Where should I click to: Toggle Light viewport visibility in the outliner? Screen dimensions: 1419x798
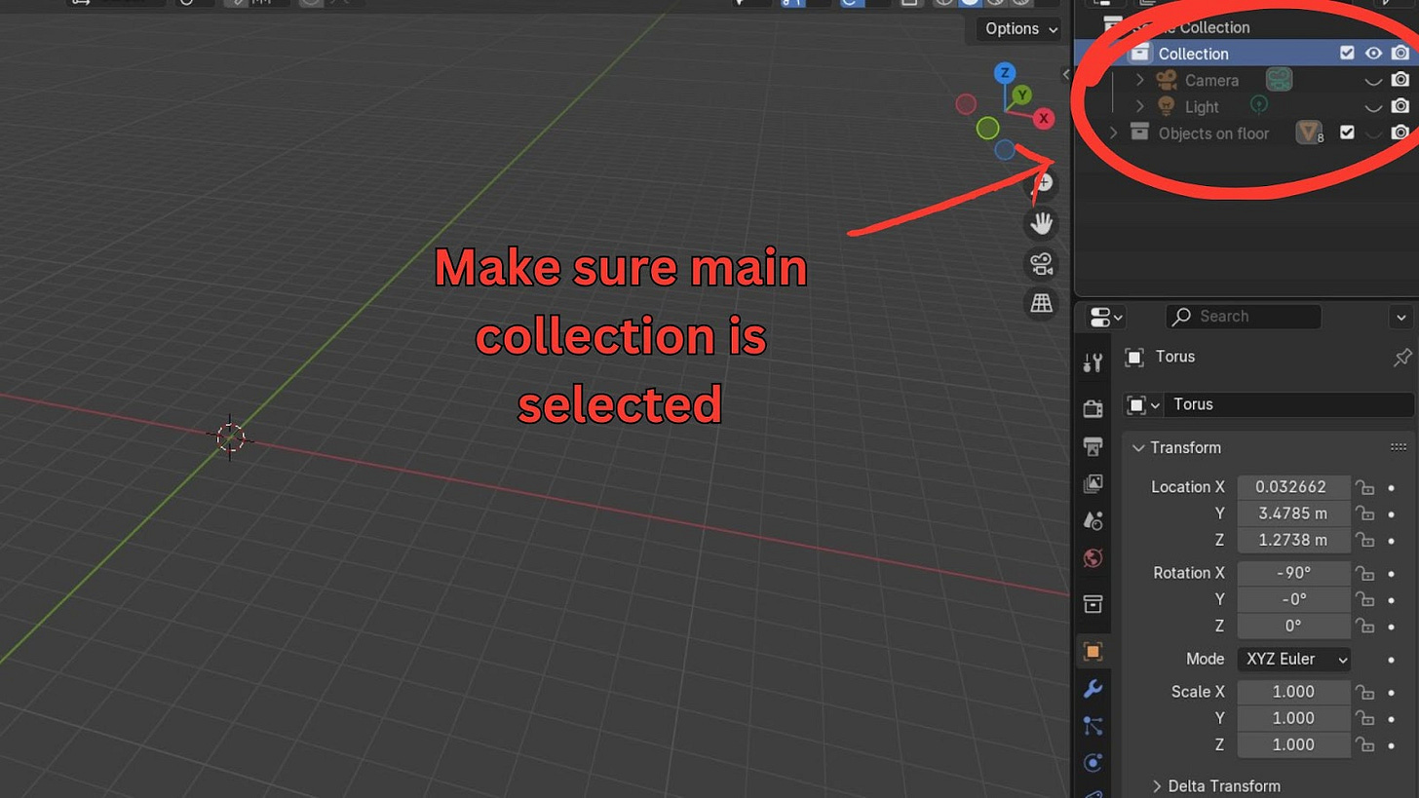tap(1373, 106)
